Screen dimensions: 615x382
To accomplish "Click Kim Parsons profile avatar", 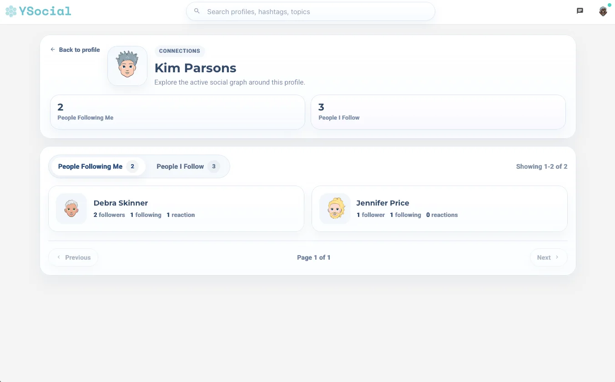I will click(x=127, y=66).
